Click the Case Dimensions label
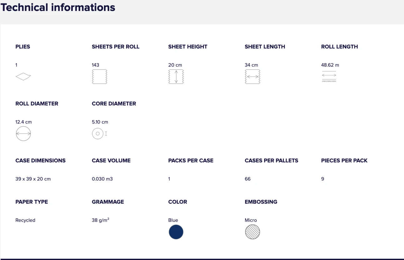This screenshot has width=404, height=260. pos(41,161)
